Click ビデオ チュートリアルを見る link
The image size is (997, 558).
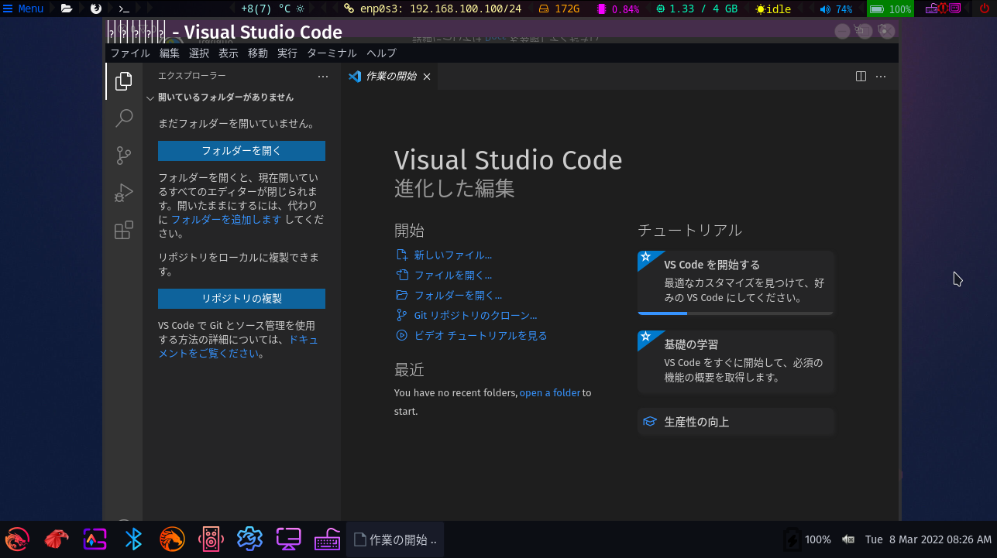coord(481,335)
